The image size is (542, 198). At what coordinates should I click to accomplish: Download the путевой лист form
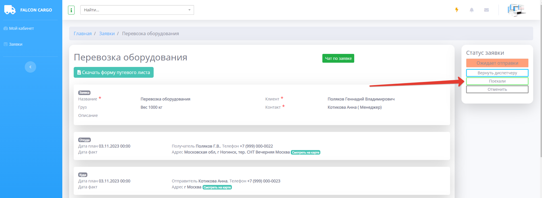(x=114, y=72)
